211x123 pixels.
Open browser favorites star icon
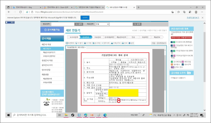[x=178, y=12]
